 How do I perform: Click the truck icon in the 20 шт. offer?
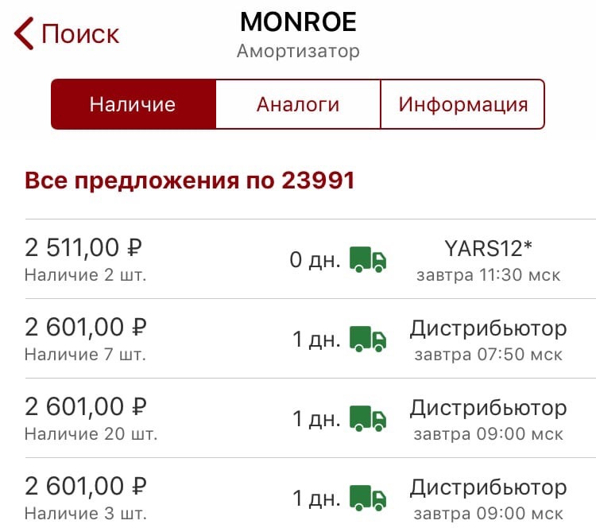[x=368, y=418]
